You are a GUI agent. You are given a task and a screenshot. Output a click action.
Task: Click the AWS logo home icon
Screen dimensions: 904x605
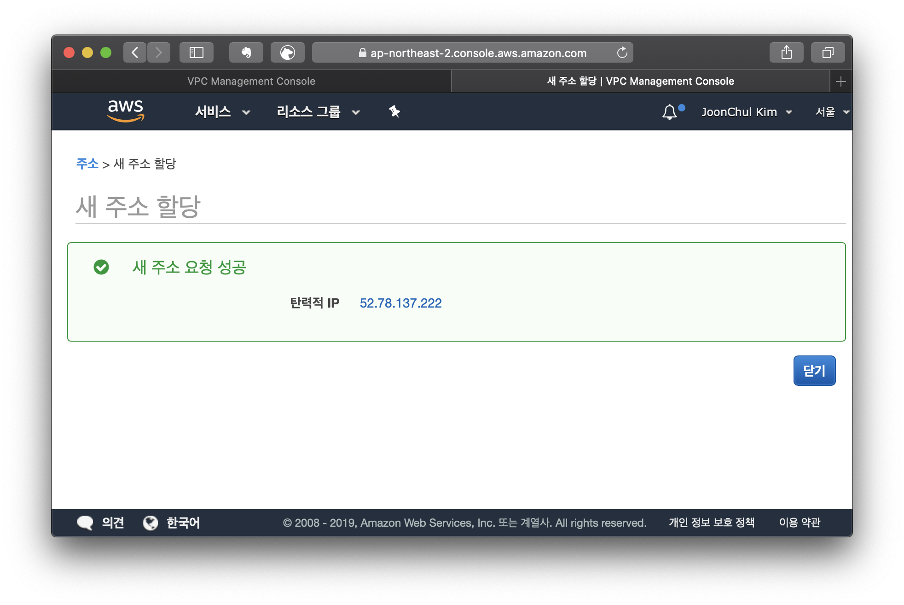tap(125, 111)
